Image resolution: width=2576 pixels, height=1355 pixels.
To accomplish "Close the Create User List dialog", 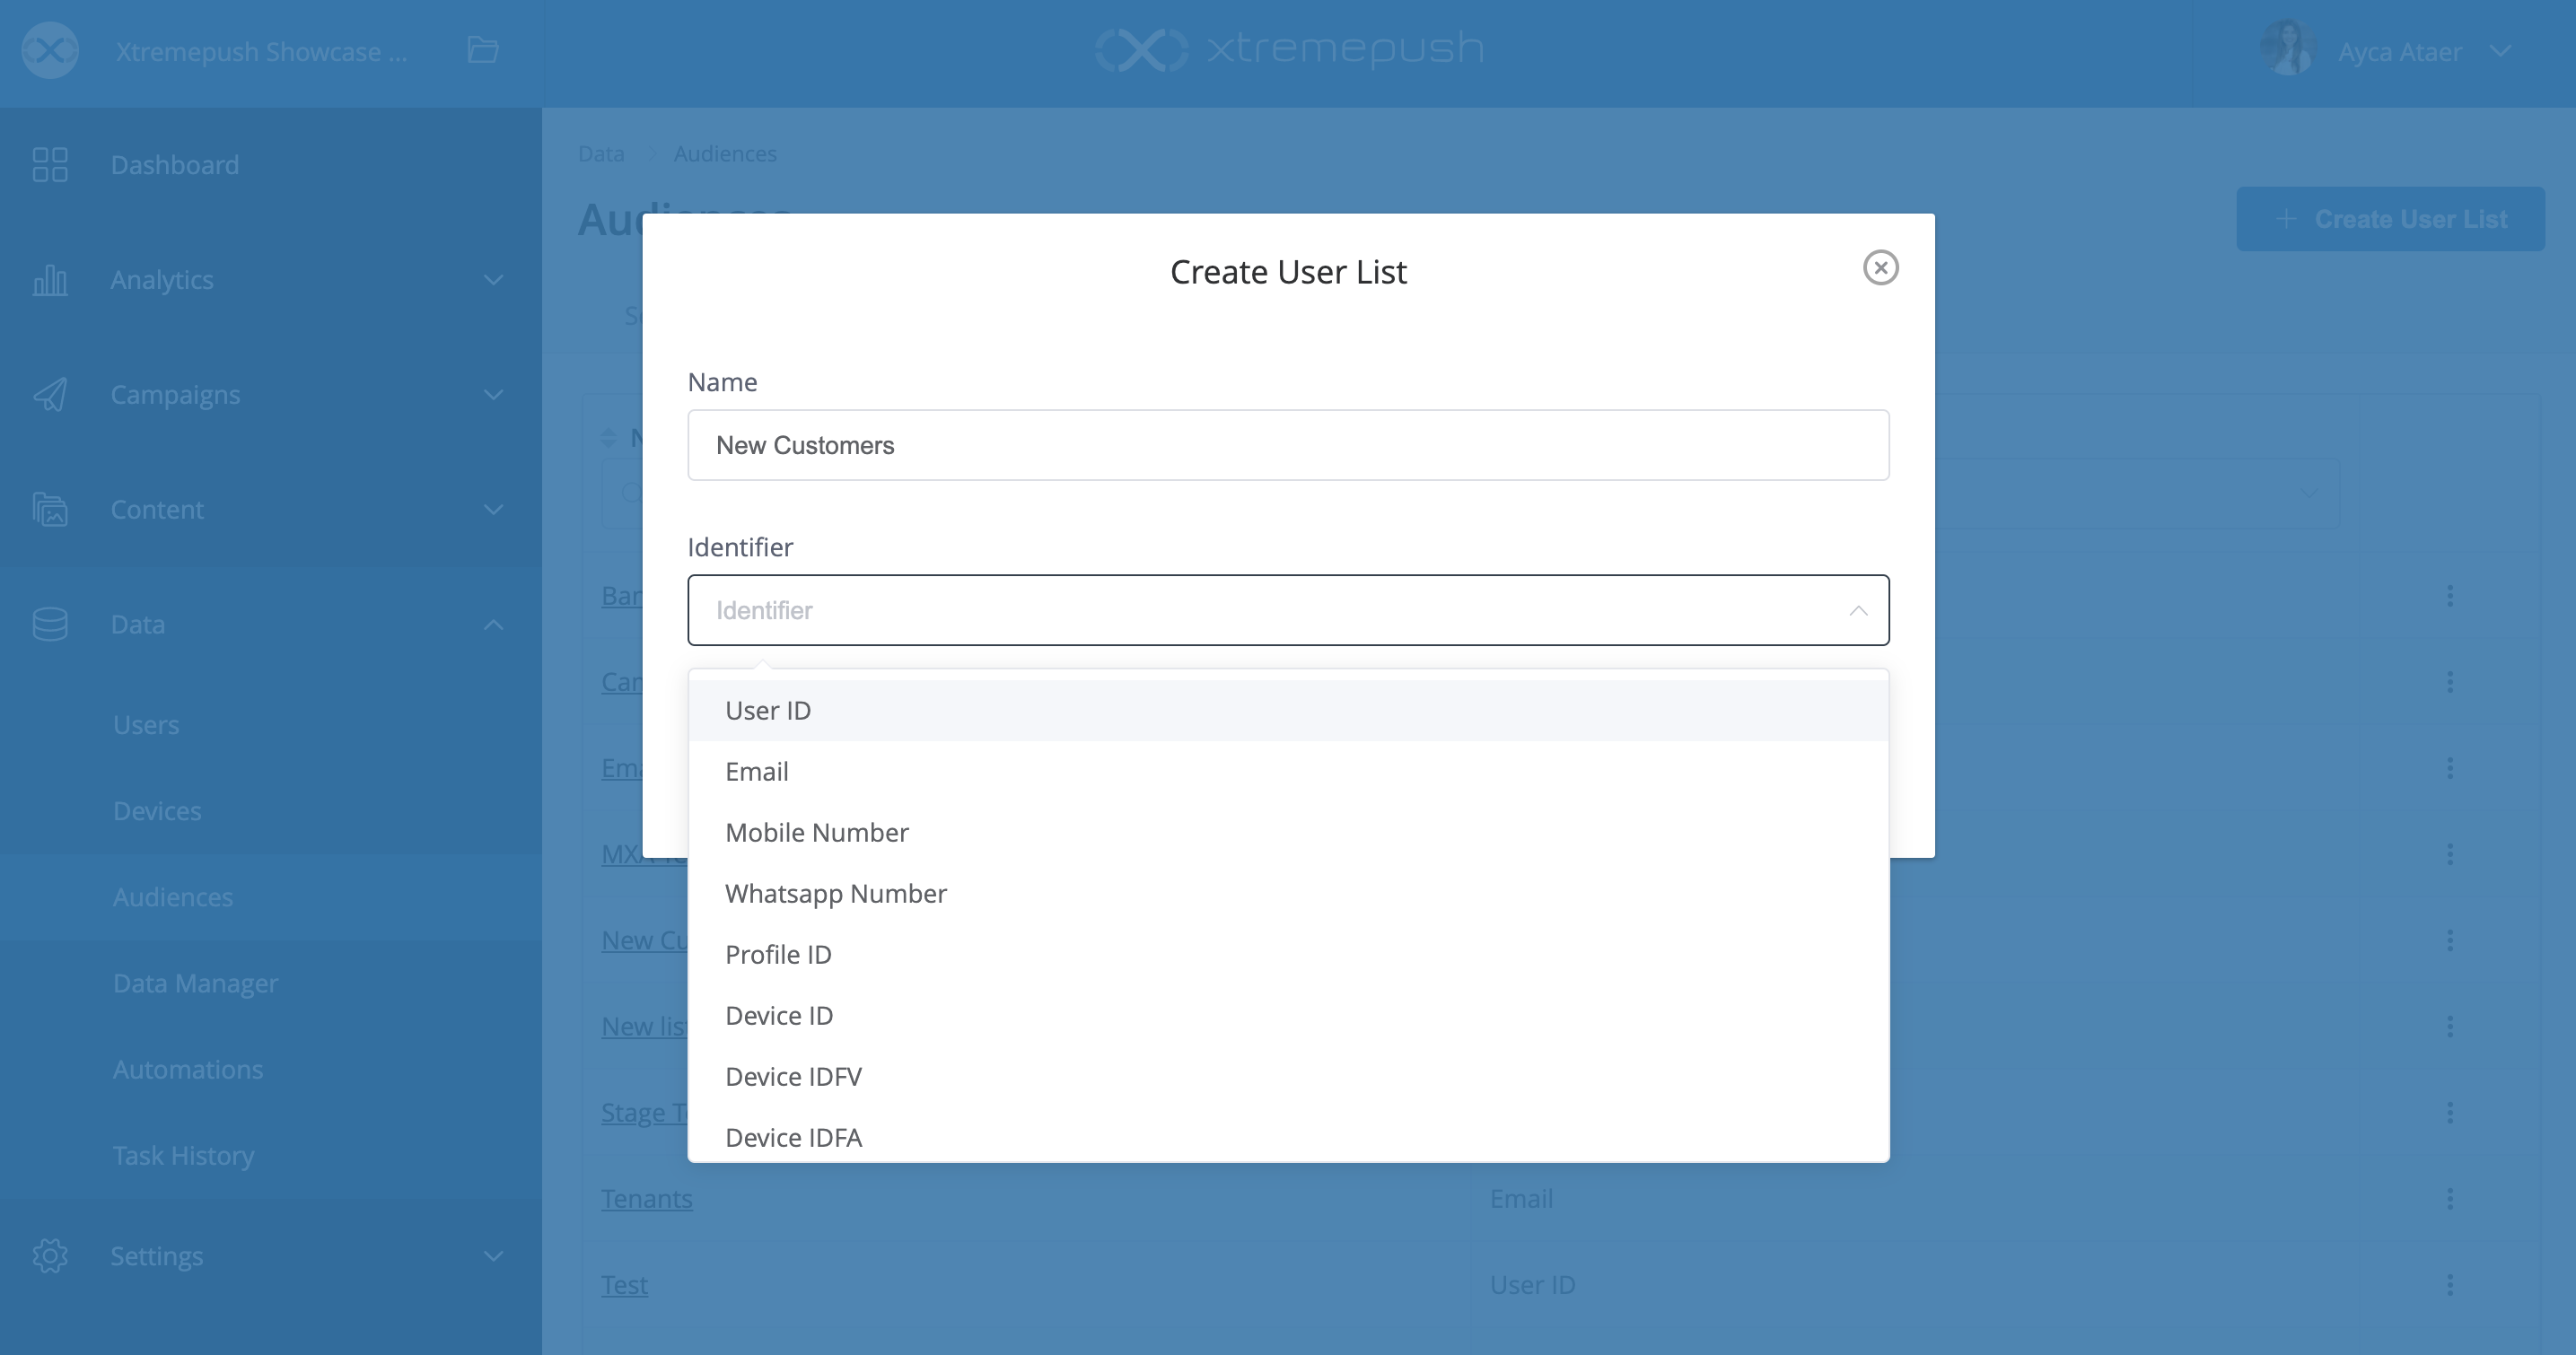I will [x=1880, y=267].
